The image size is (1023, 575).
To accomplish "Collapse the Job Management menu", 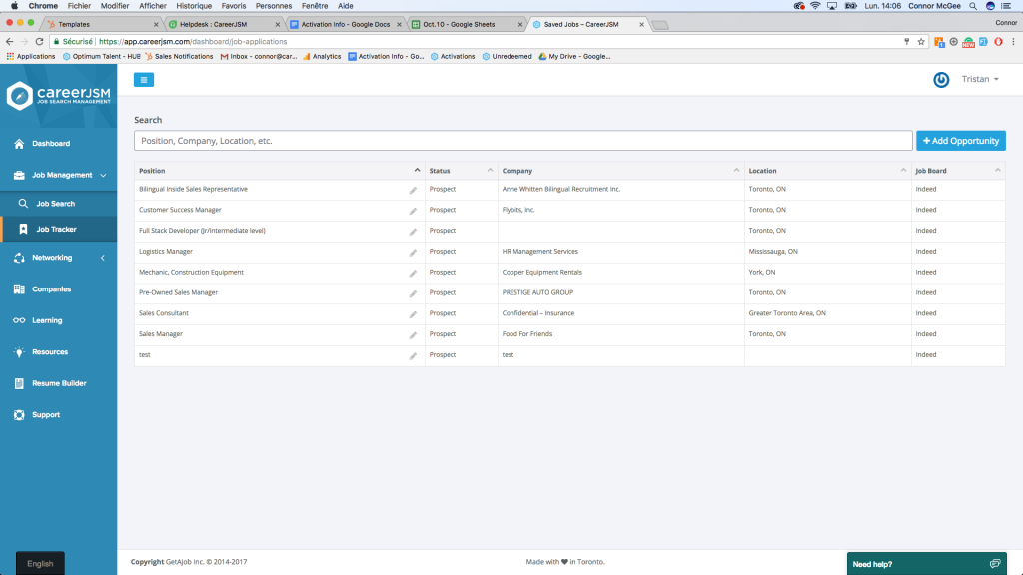I will coord(62,176).
